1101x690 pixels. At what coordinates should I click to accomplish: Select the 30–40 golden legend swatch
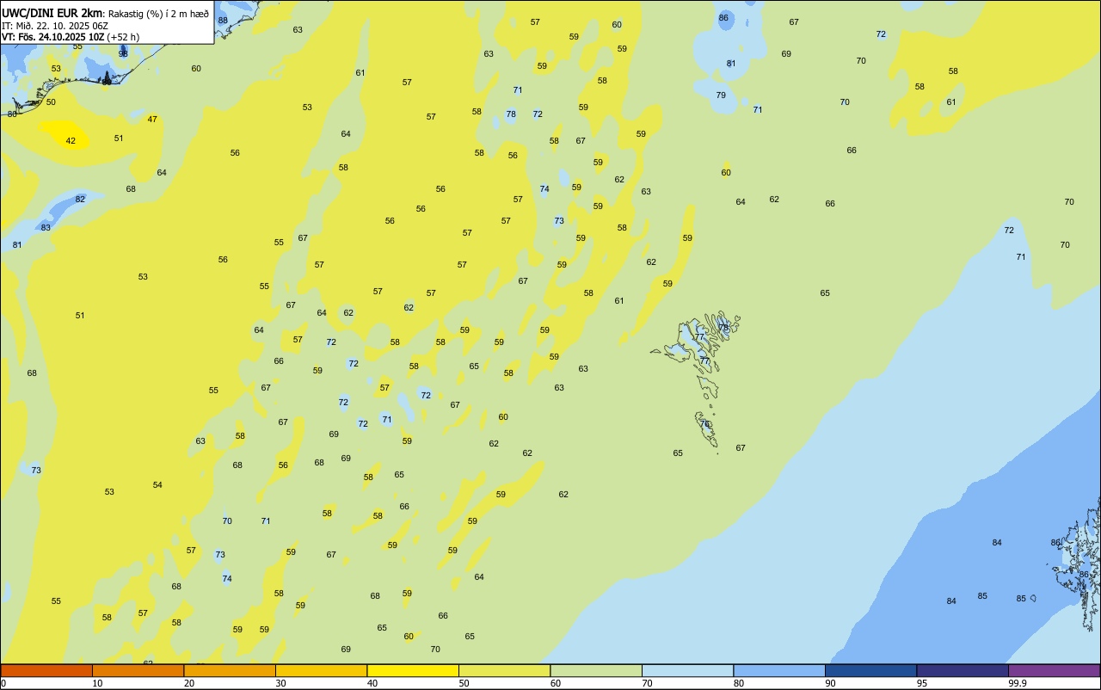pyautogui.click(x=321, y=670)
